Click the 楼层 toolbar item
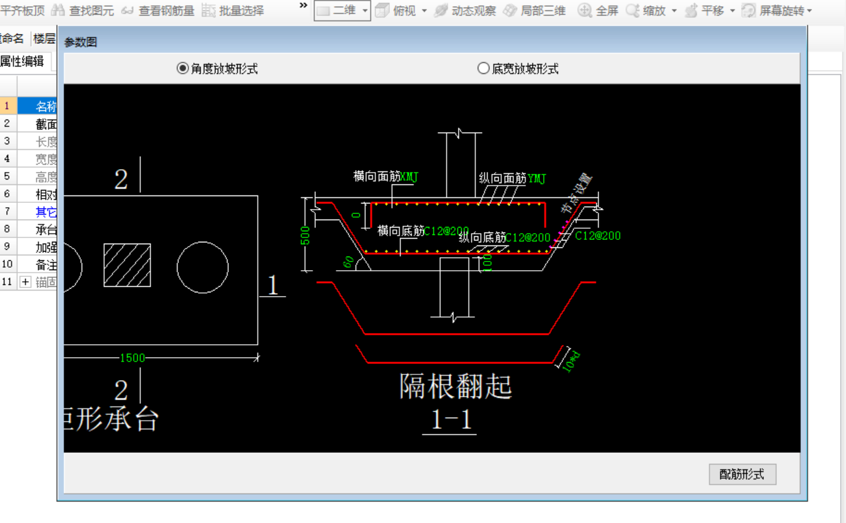This screenshot has width=846, height=523. pos(44,39)
